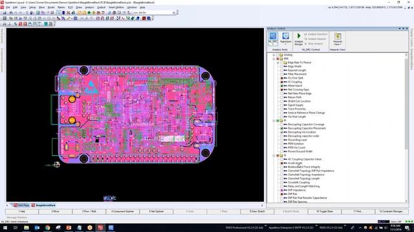
Task: Click the HyperLynx analysis tool icon
Action: (x=285, y=38)
